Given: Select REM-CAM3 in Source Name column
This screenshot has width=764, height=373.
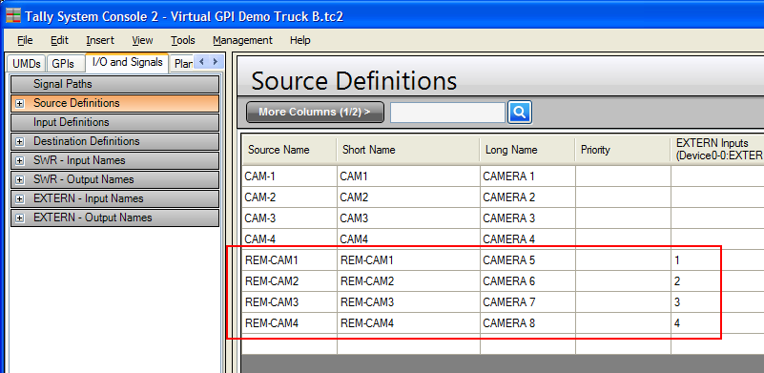Looking at the screenshot, I should (289, 302).
